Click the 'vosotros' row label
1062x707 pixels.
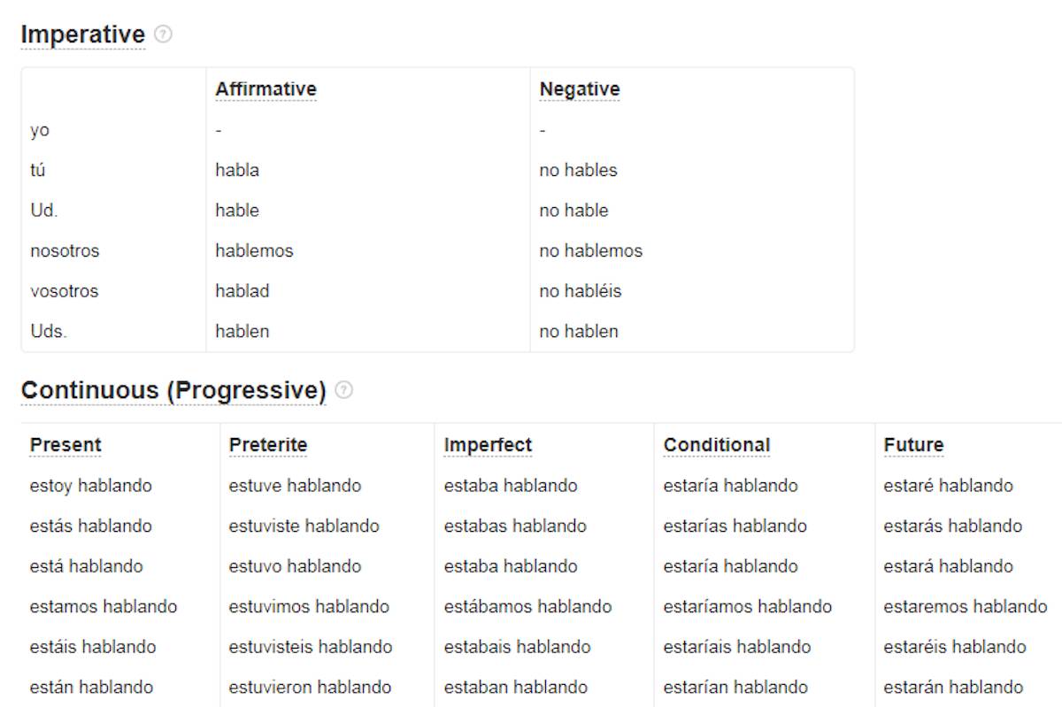point(65,291)
